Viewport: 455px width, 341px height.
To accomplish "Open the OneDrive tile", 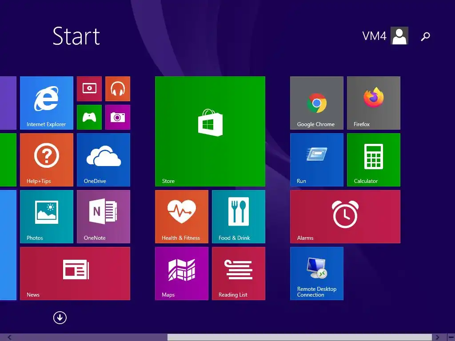I will 104,160.
